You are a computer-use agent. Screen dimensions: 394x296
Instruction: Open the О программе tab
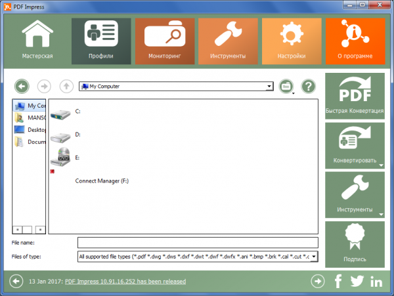(355, 41)
